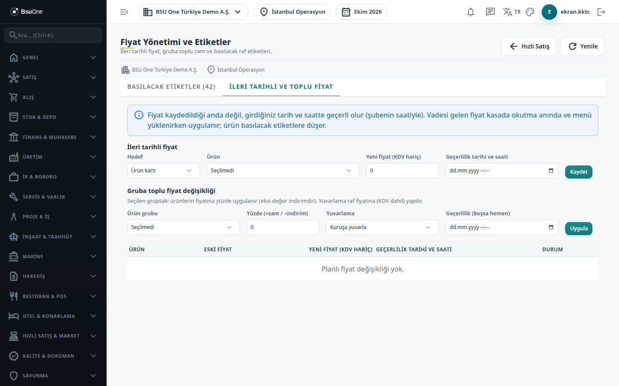Open date picker in Geçerlilik (boşsa hemen)
This screenshot has height=386, width=619.
(551, 227)
